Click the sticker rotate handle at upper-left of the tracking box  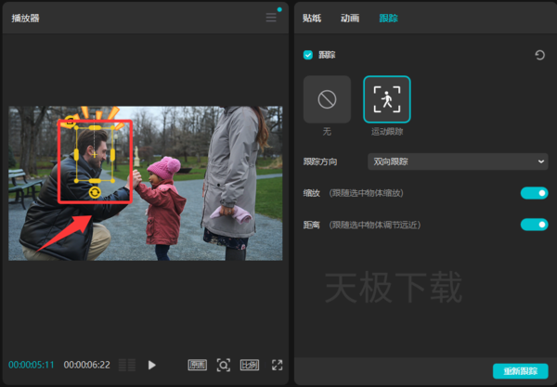[x=70, y=122]
